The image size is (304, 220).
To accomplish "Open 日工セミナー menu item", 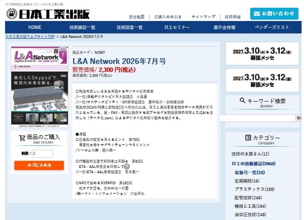I will point(177,27).
